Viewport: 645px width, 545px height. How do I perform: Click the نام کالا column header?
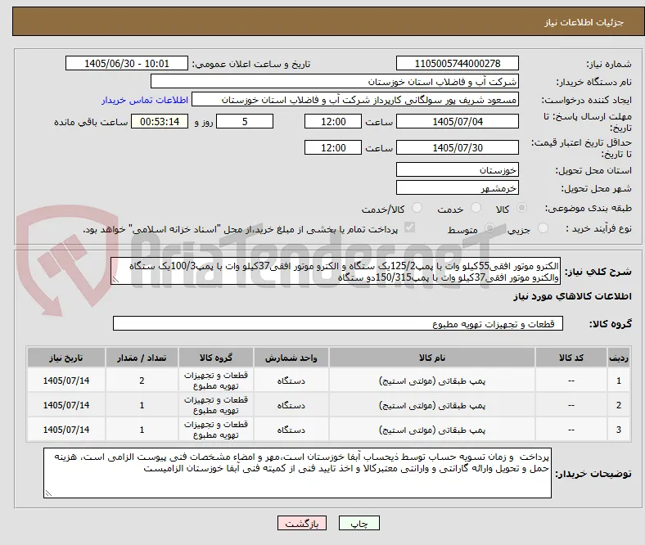pos(432,358)
